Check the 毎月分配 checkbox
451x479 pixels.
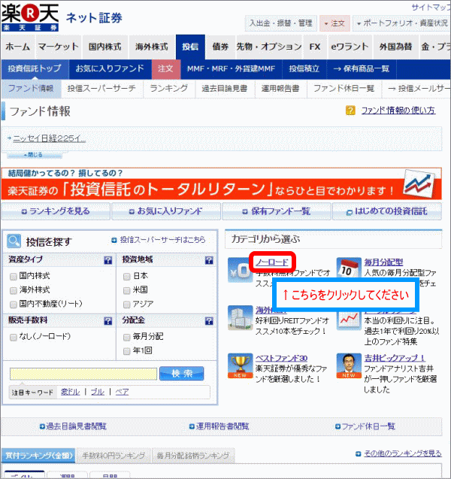[x=127, y=337]
